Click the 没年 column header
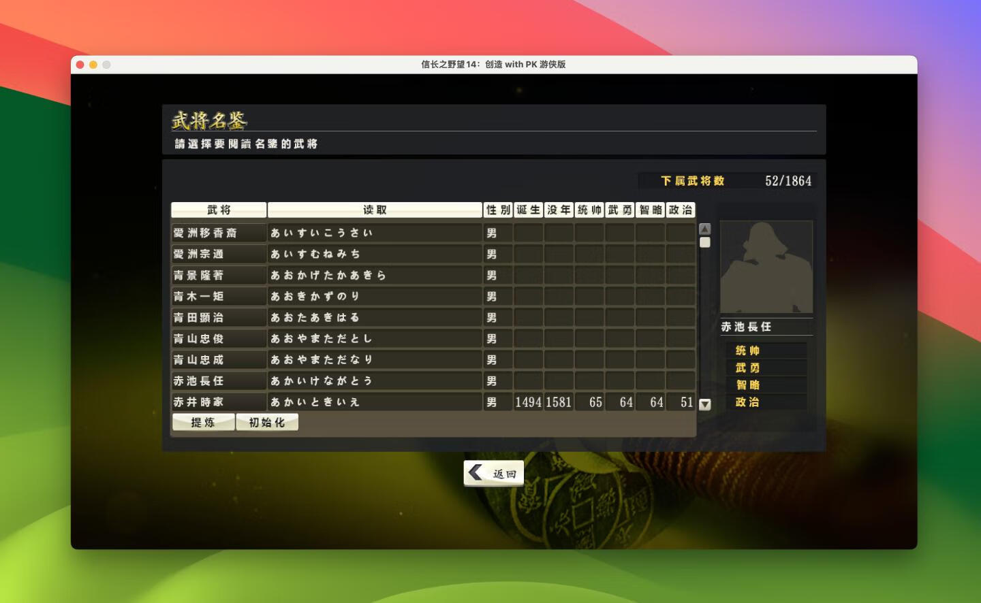This screenshot has height=603, width=981. pos(559,210)
